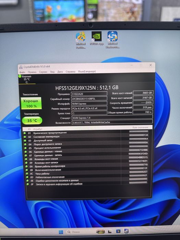Viewport: 180px width, 240px height.
Task: Click the Windows Start button
Action: [61, 232]
